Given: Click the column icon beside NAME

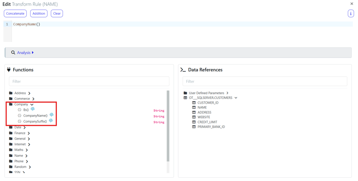Looking at the screenshot, I should click(x=194, y=107).
